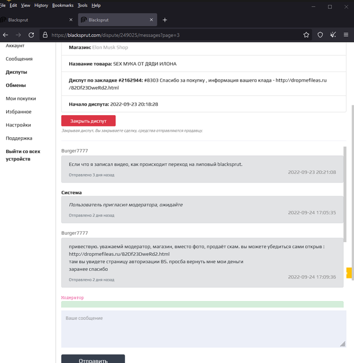Bookmark this page with the star icon
354x363 pixels.
(306, 35)
